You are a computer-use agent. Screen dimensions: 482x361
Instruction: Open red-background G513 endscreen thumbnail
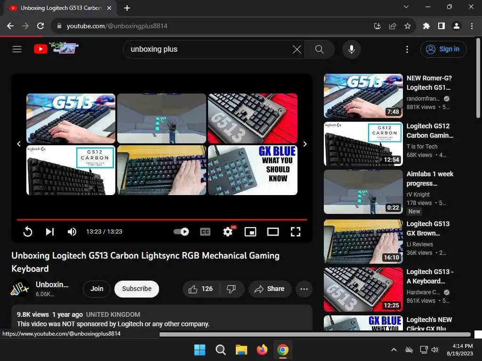click(253, 118)
